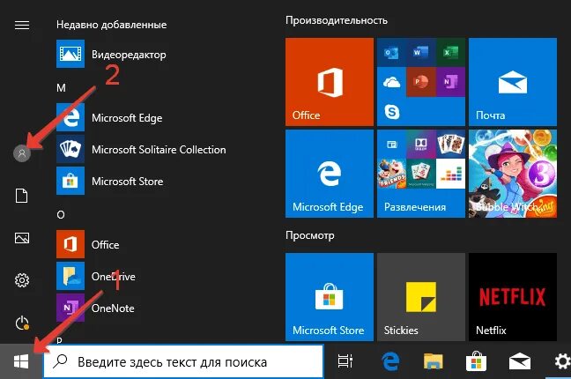Click the Power icon in sidebar
Viewport: 571px width, 379px height.
22,323
